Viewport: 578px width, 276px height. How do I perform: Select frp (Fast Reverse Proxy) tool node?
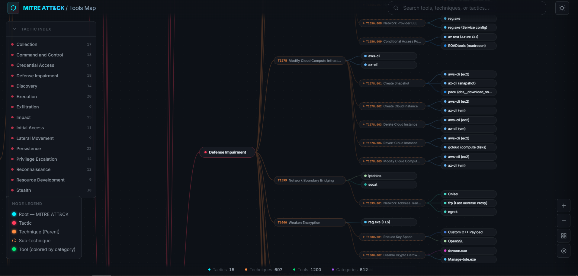469,203
